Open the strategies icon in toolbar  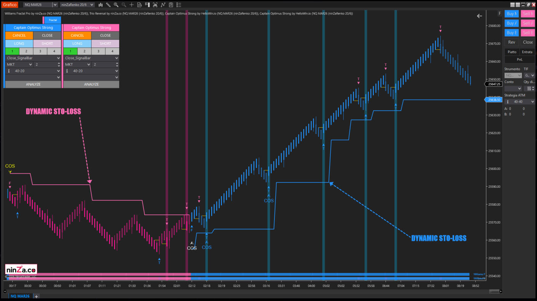[x=171, y=5]
